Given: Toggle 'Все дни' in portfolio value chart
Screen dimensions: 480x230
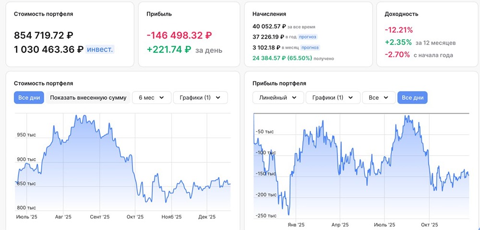Looking at the screenshot, I should [x=29, y=98].
